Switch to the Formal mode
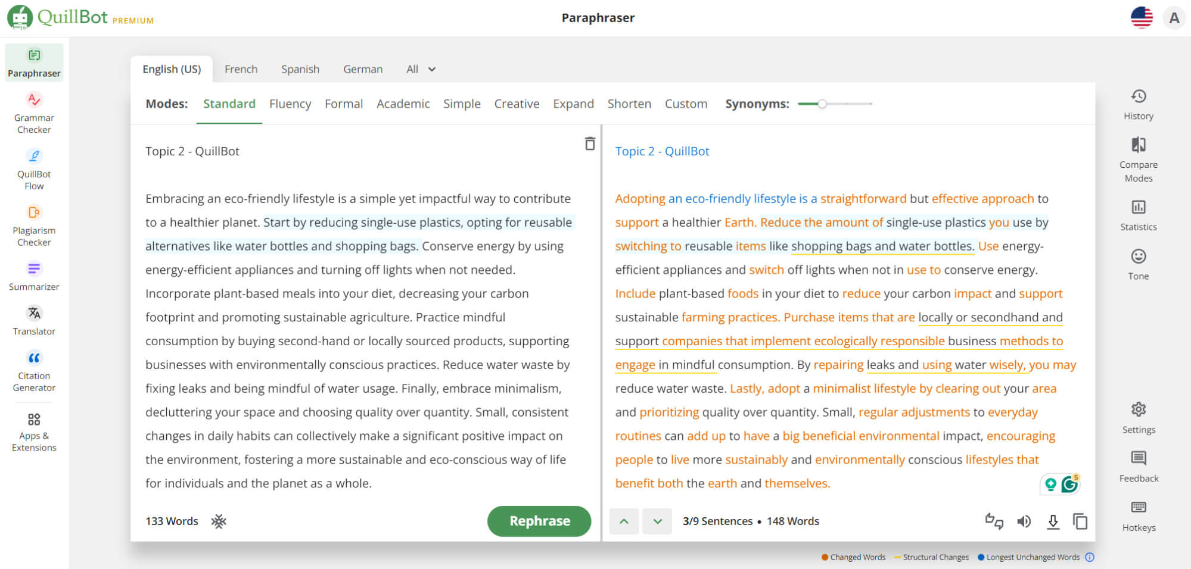Screen dimensions: 1191x569 343,104
